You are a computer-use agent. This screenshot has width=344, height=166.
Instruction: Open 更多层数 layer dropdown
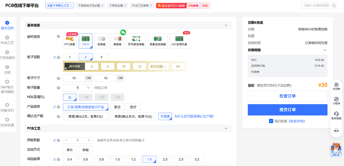pos(159,66)
